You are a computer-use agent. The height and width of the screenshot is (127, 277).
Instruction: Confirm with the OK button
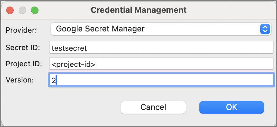[x=231, y=107]
